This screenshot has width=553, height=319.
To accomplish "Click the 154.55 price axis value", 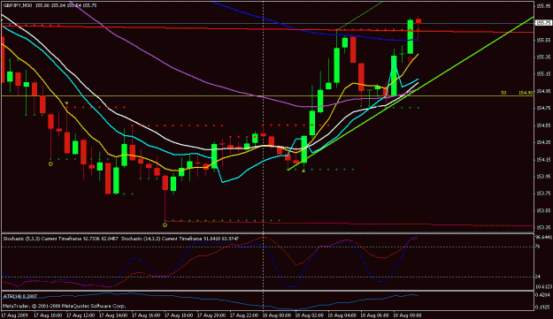I will coord(543,125).
